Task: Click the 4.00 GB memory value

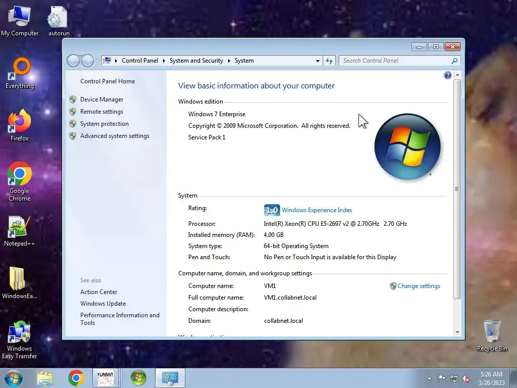Action: pos(274,235)
